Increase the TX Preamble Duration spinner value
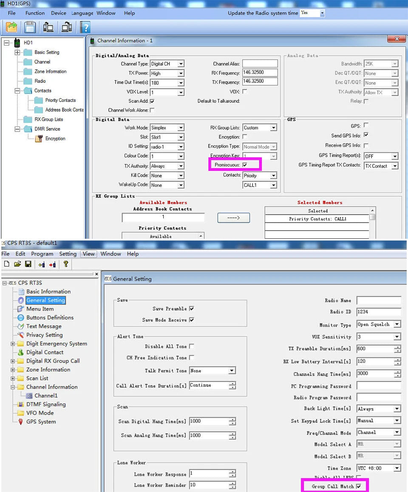The image size is (408, 492). pyautogui.click(x=397, y=347)
